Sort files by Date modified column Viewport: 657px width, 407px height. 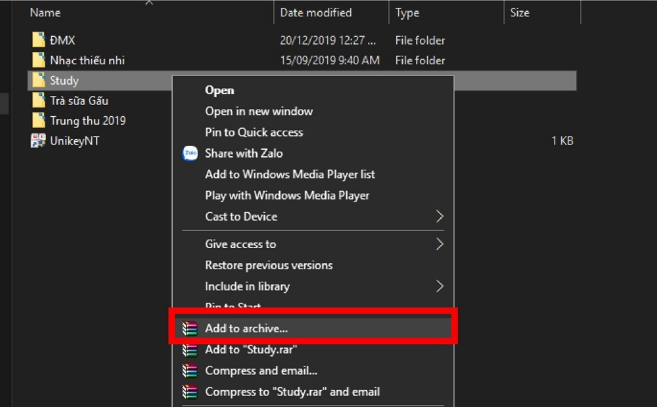tap(316, 12)
